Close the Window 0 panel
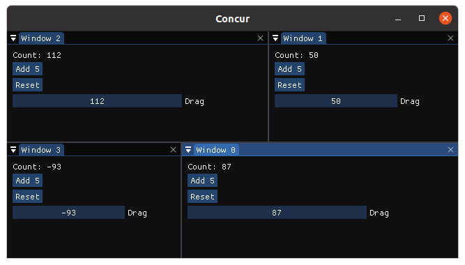 click(450, 149)
